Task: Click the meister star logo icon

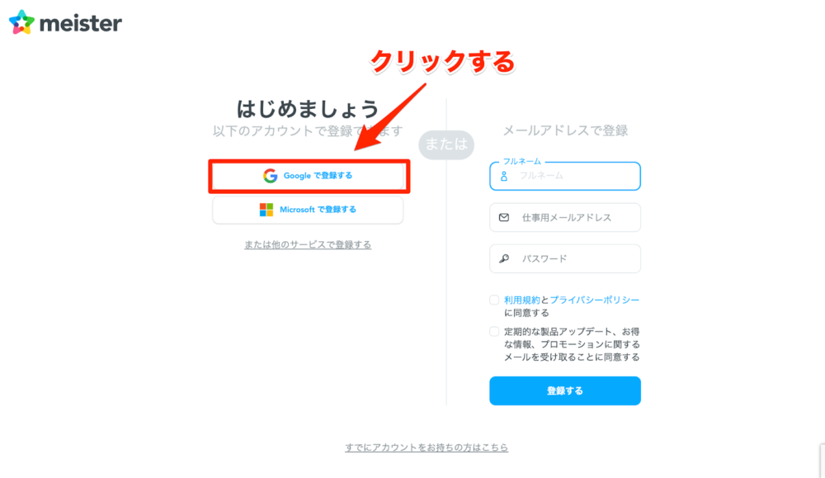Action: pyautogui.click(x=21, y=22)
